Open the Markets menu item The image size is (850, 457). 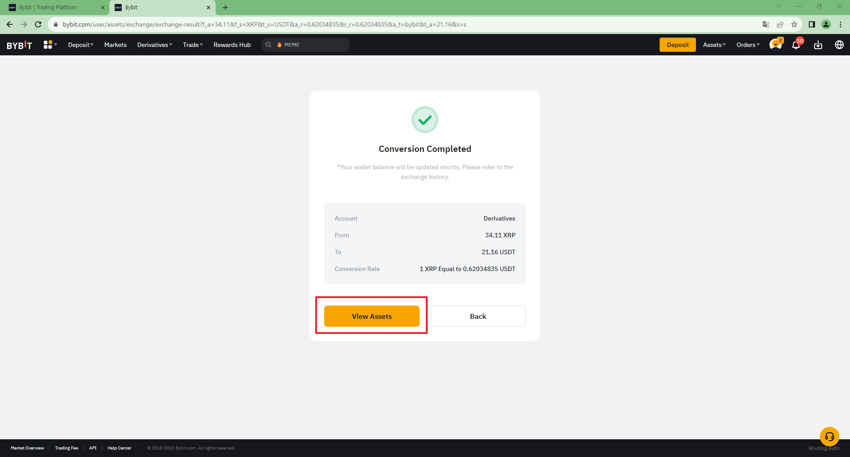[115, 45]
